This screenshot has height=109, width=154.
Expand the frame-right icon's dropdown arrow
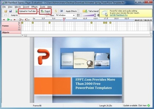pyautogui.click(x=23, y=20)
